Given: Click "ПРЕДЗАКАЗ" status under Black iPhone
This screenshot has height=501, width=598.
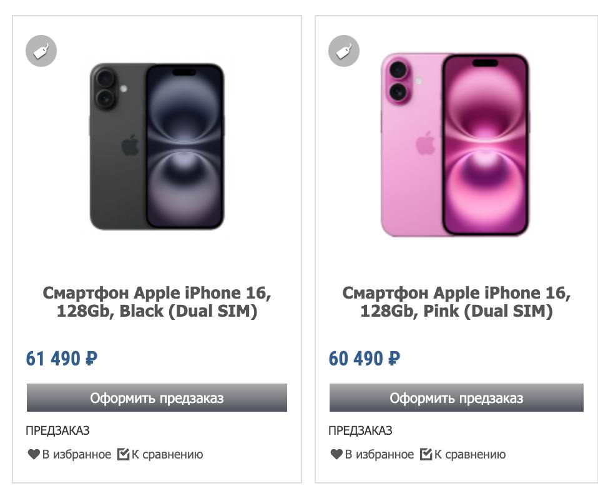Looking at the screenshot, I should (x=57, y=430).
